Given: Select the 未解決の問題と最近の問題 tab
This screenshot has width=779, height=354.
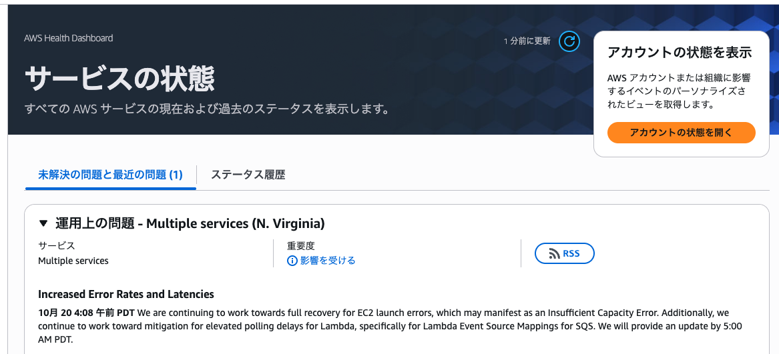Looking at the screenshot, I should (x=110, y=175).
